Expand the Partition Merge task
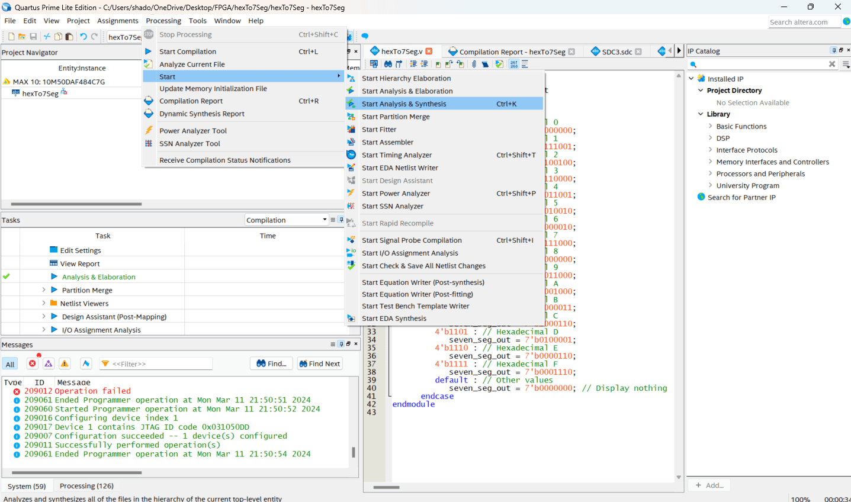Image resolution: width=851 pixels, height=502 pixels. (x=44, y=290)
